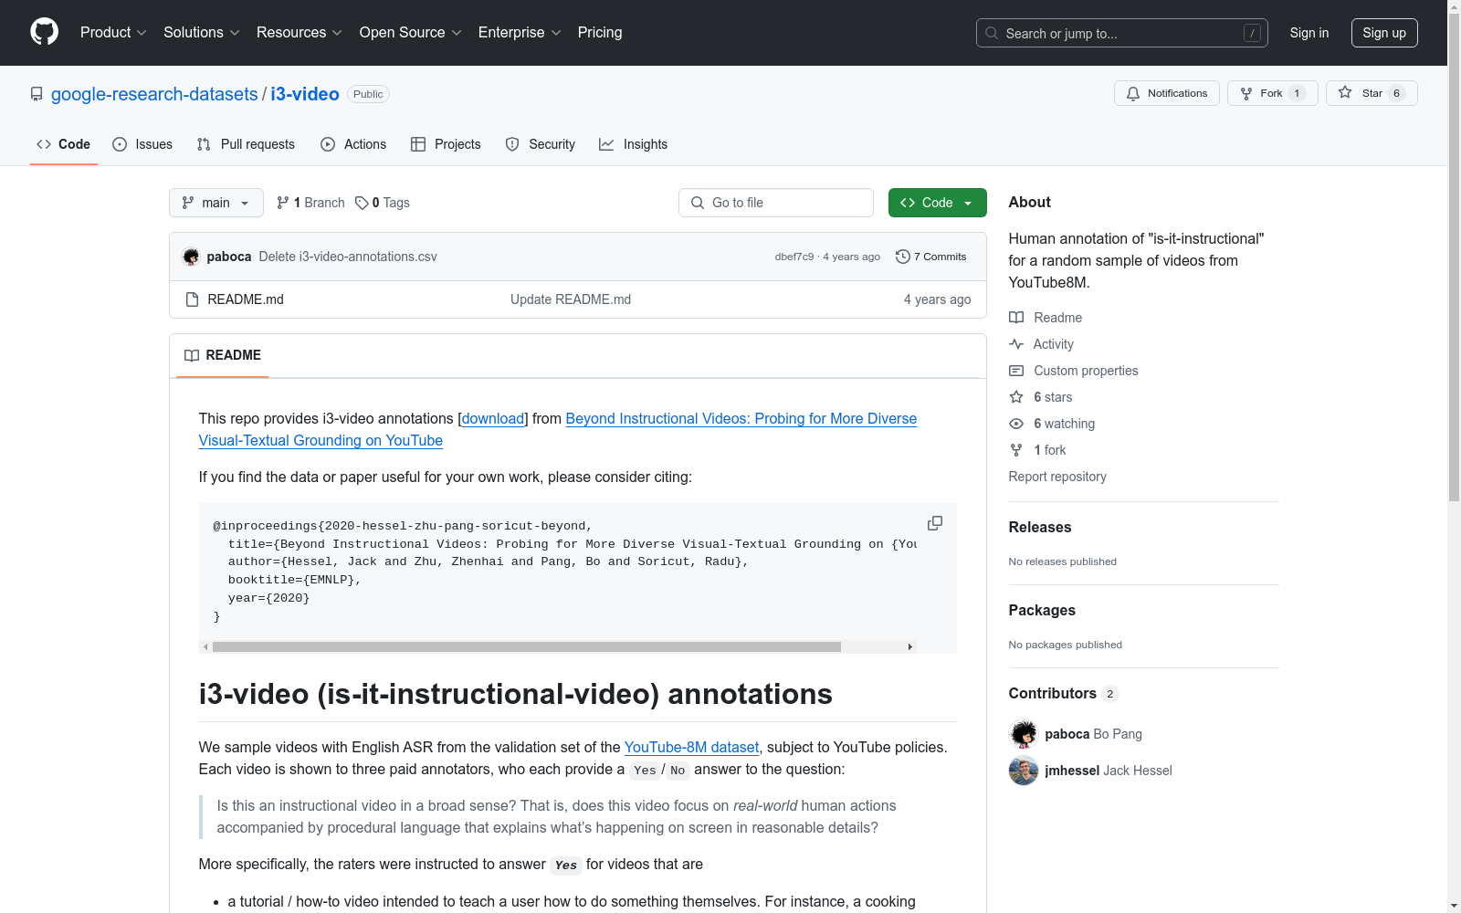Screen dimensions: 1461x913
Task: Click the Contributors heading link
Action: (x=1063, y=693)
